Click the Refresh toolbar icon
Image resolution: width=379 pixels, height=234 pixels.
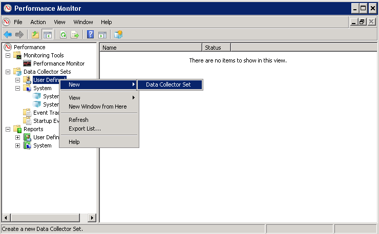point(64,35)
